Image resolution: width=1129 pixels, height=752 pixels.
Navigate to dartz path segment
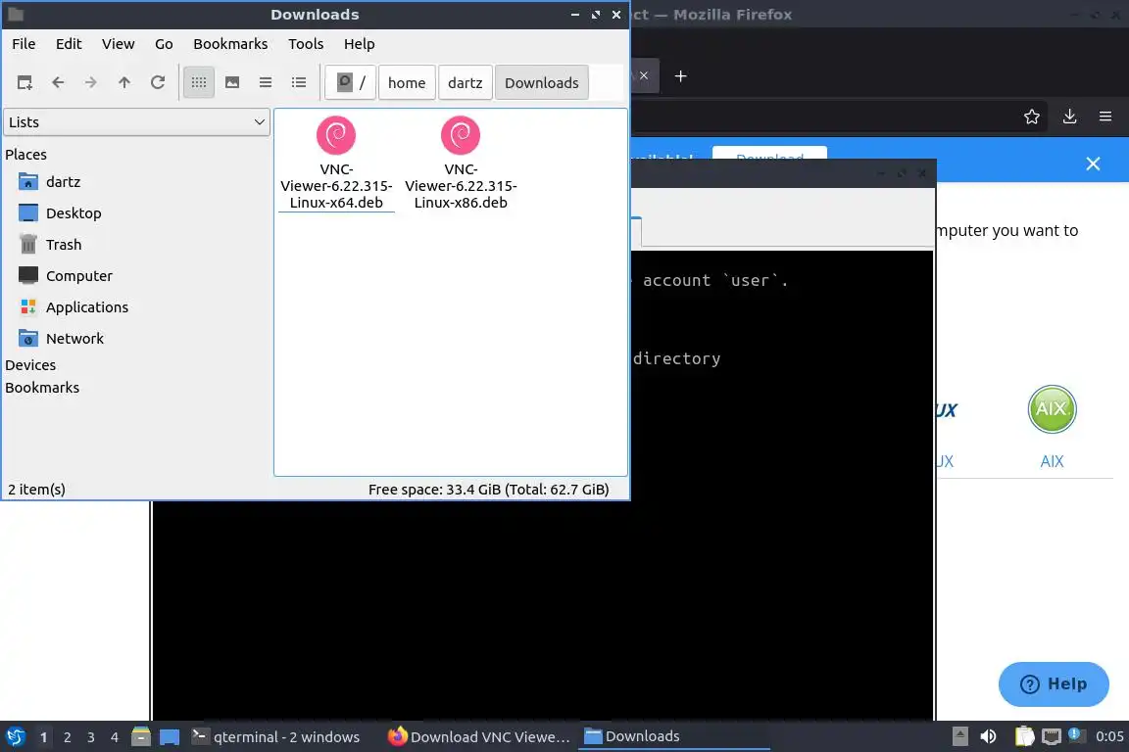click(x=466, y=83)
